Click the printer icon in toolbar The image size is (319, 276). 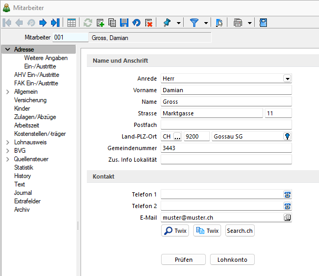point(237,23)
